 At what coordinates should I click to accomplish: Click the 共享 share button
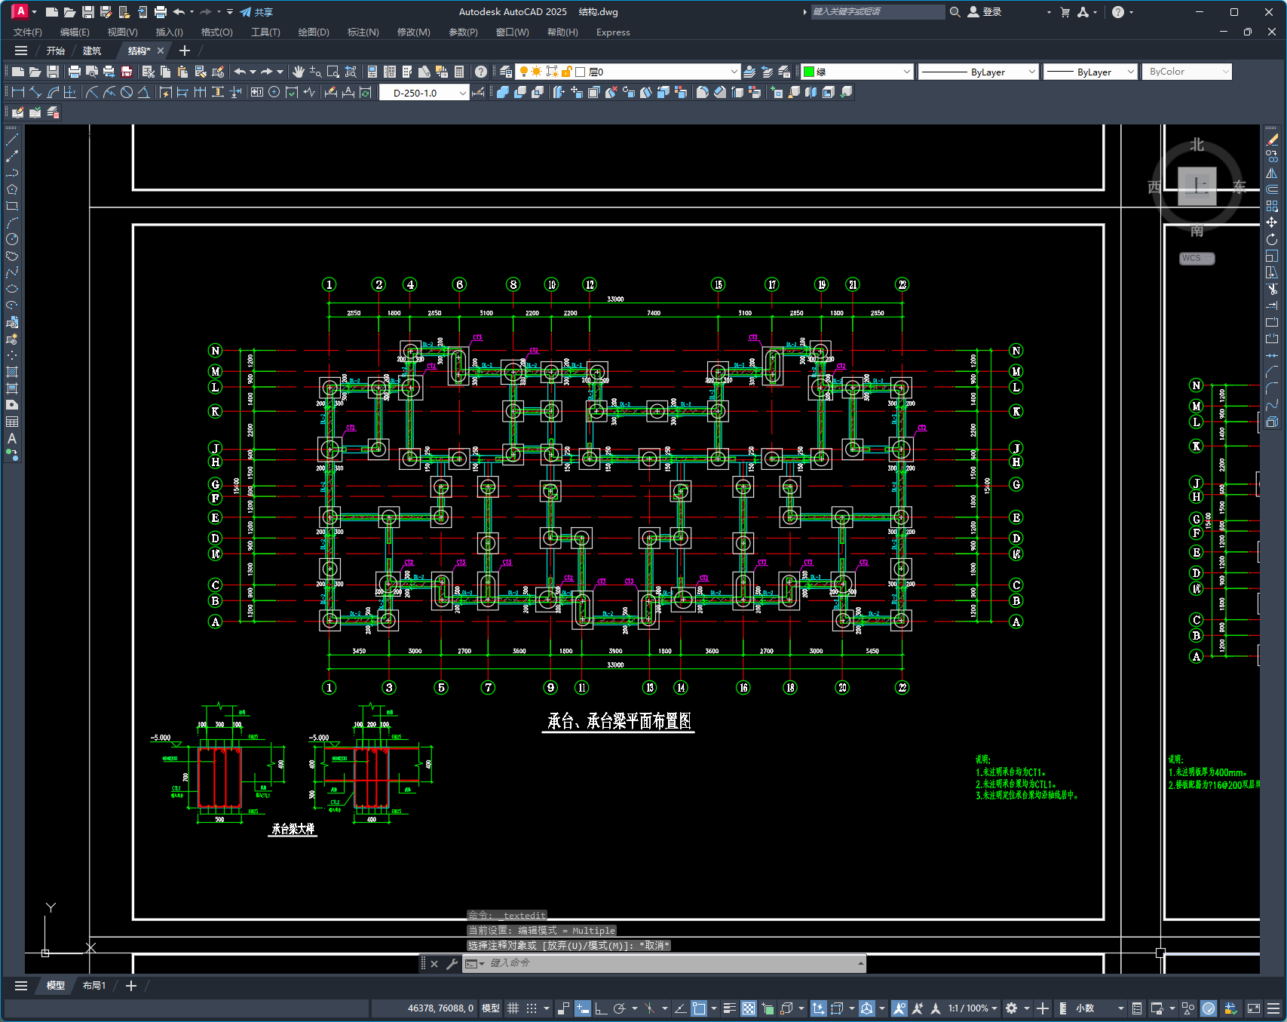pos(256,12)
